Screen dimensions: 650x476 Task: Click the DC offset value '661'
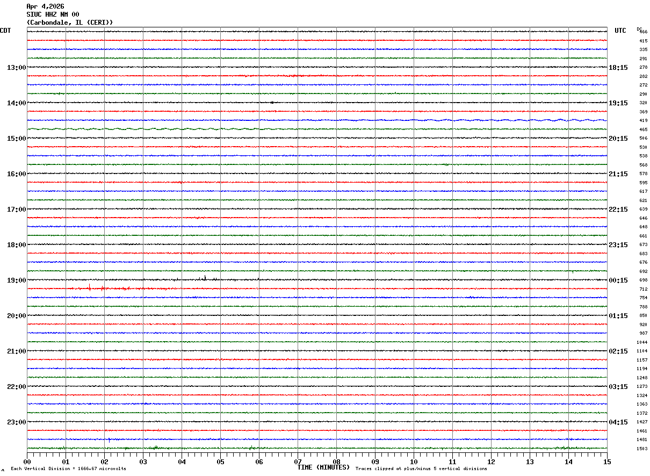[x=643, y=236]
